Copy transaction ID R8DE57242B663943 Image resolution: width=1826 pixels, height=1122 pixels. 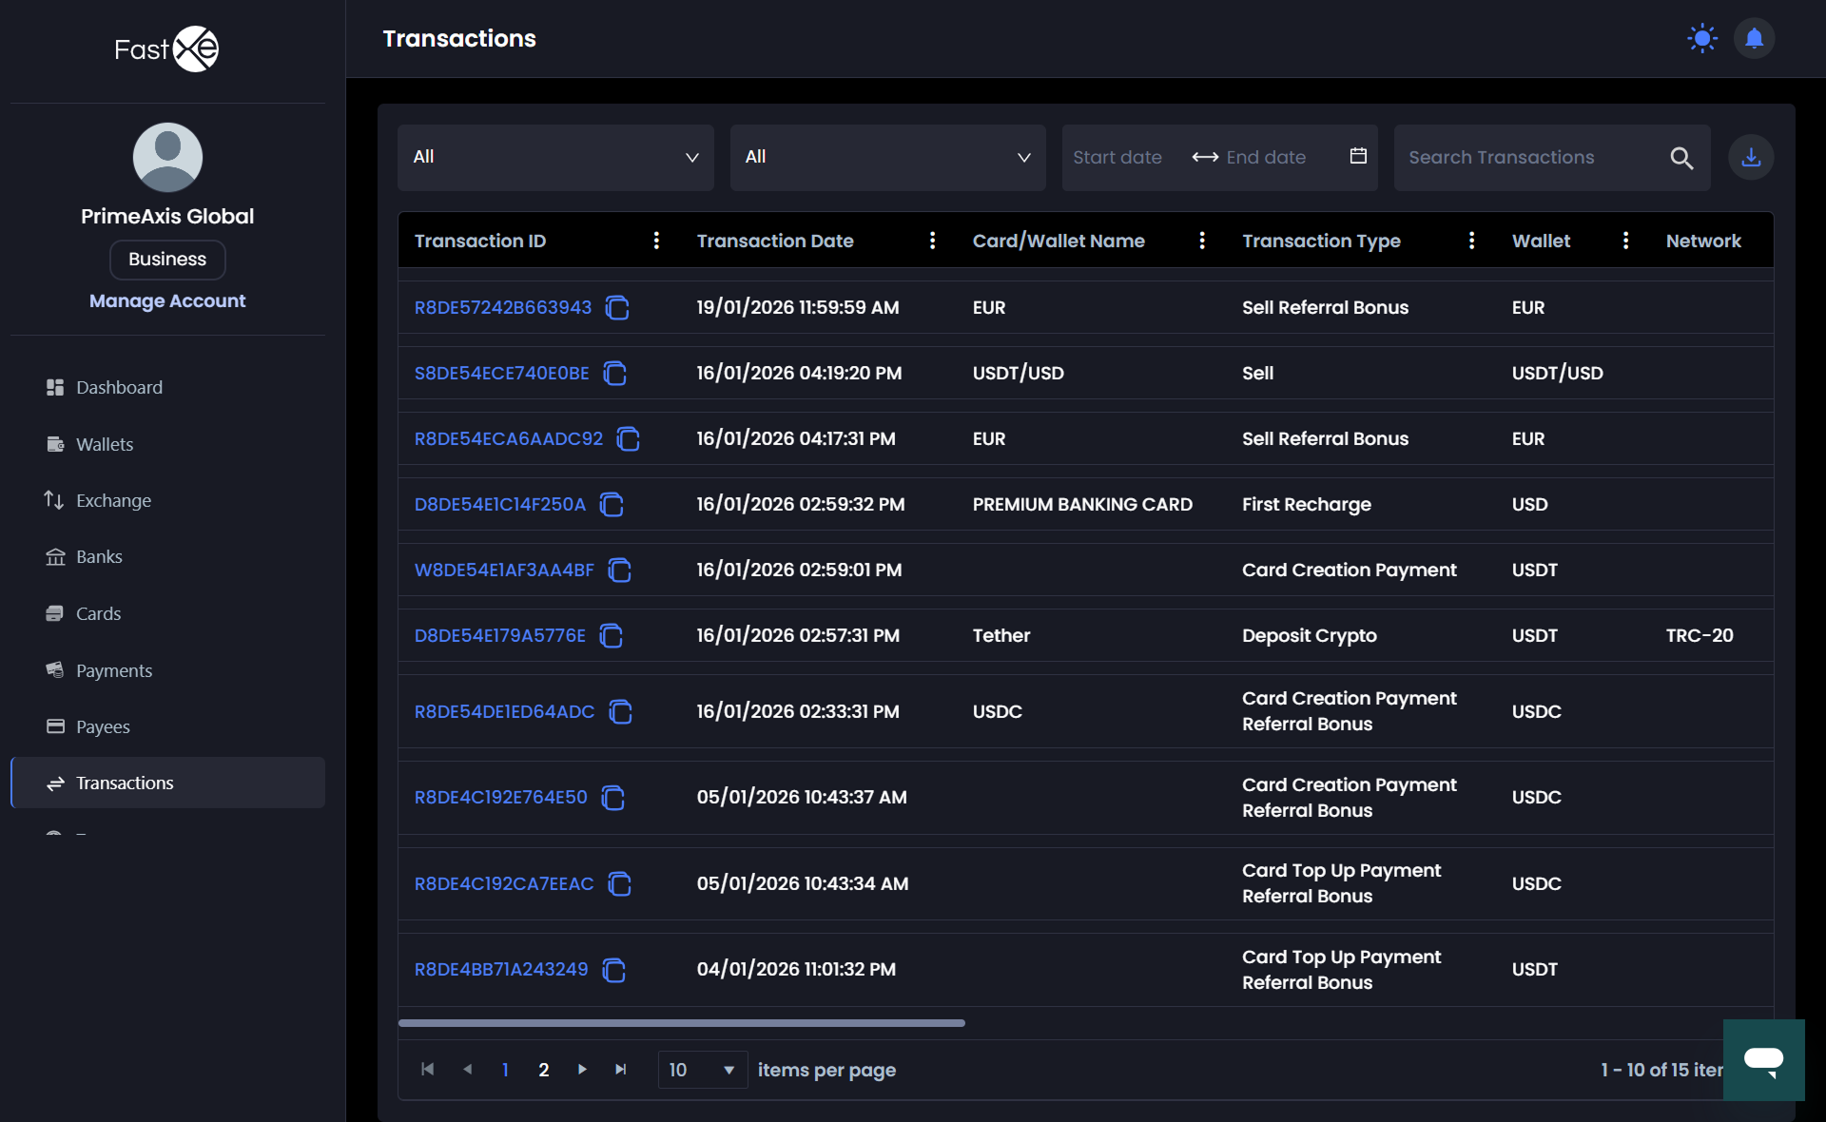617,308
